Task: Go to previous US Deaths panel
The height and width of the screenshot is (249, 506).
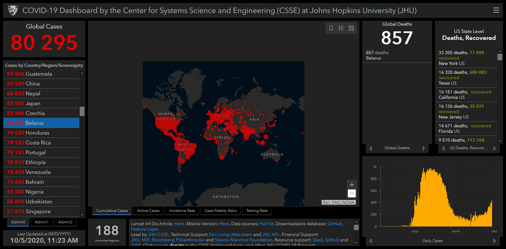Action: 443,148
